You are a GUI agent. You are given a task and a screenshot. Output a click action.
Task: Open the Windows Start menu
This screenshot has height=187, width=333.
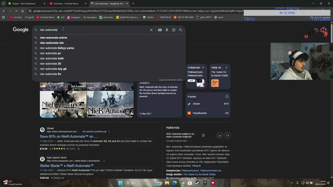click(x=120, y=183)
